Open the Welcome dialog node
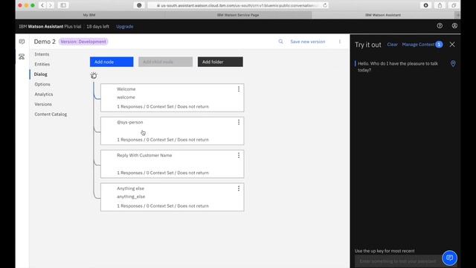 click(172, 98)
